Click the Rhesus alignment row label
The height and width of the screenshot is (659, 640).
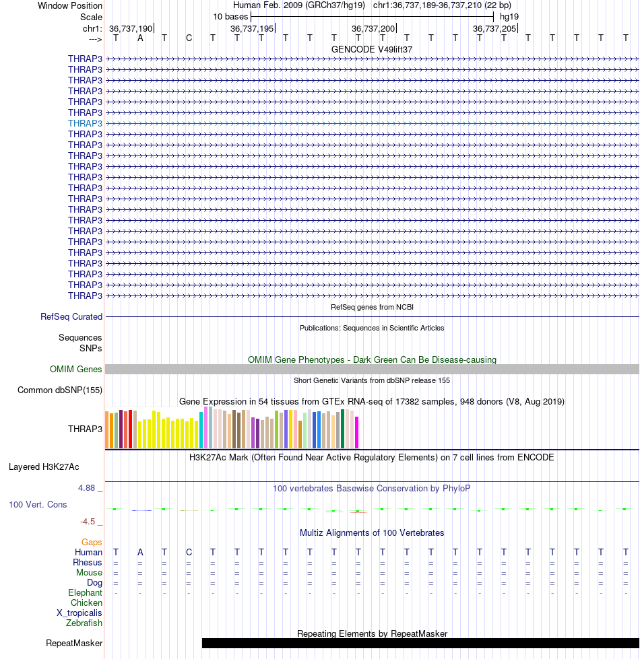point(88,563)
